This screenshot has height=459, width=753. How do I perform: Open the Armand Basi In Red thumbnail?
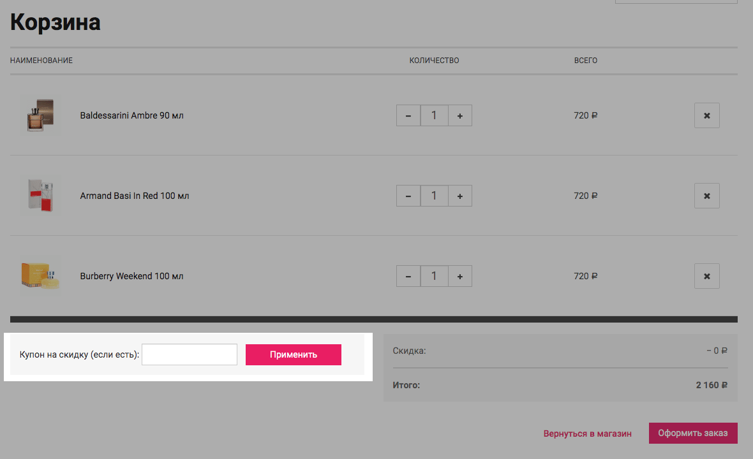coord(40,196)
